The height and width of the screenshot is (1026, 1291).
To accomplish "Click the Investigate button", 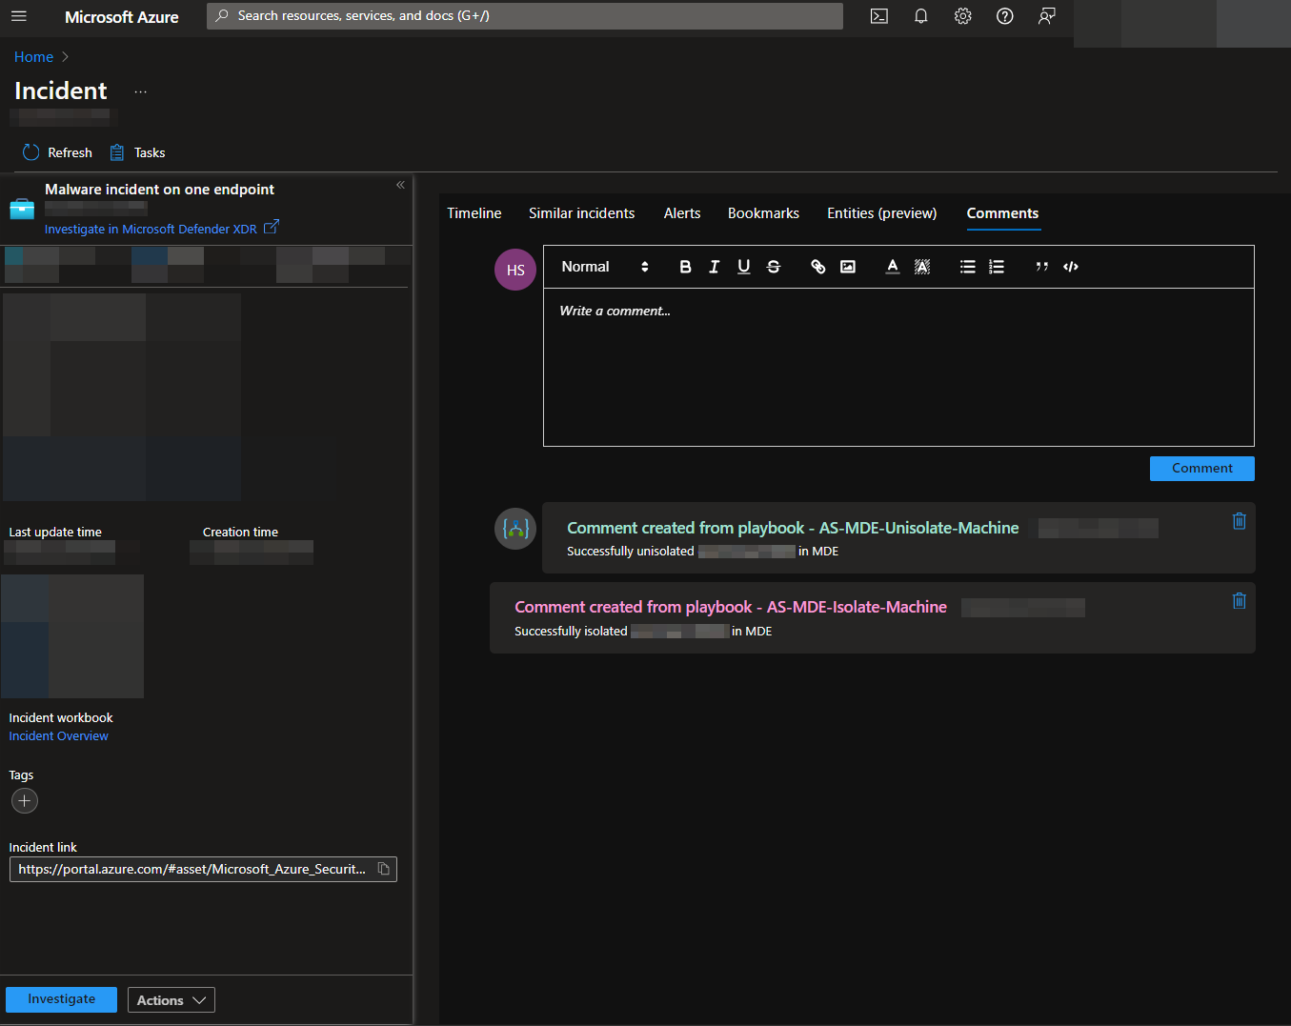I will coord(61,999).
